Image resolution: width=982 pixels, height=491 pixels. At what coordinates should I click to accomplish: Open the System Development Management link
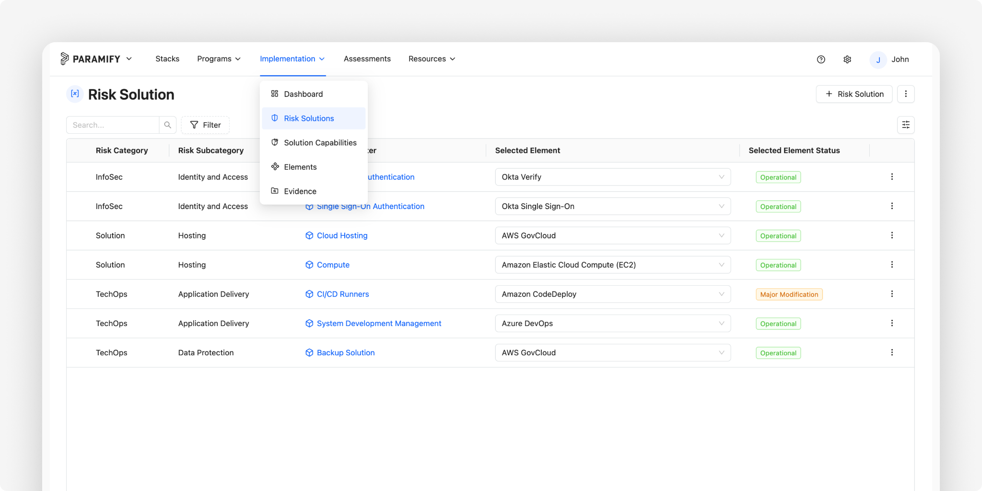tap(379, 323)
